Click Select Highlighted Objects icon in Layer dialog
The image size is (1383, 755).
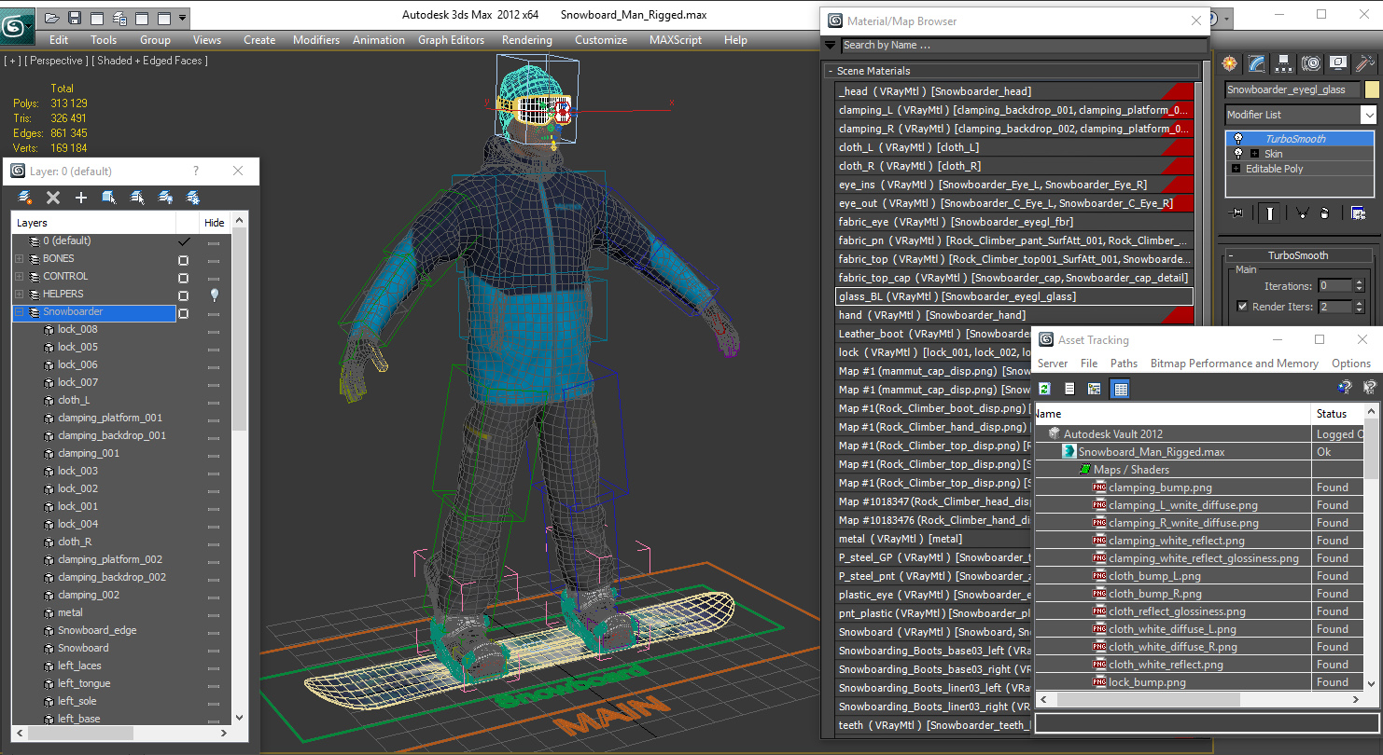click(x=109, y=198)
